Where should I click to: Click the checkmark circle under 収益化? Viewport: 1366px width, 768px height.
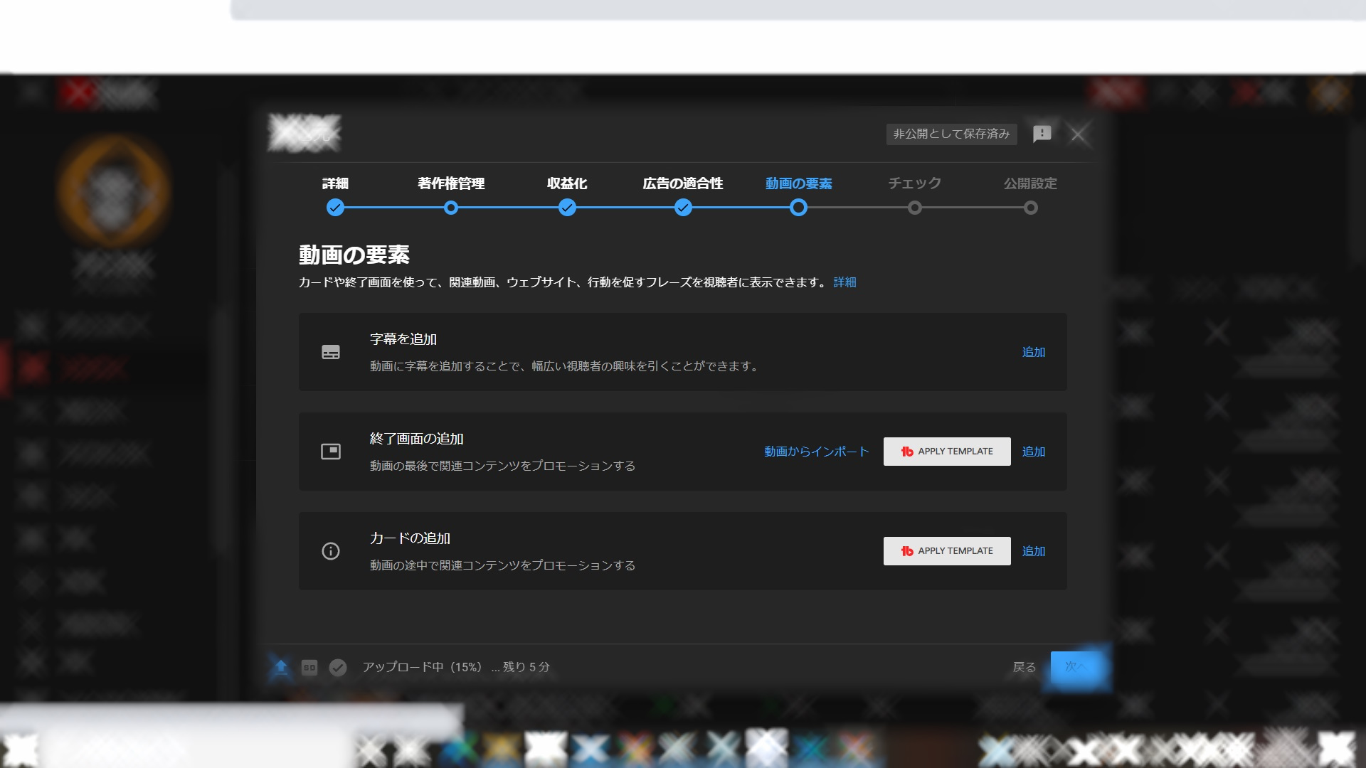(x=567, y=208)
